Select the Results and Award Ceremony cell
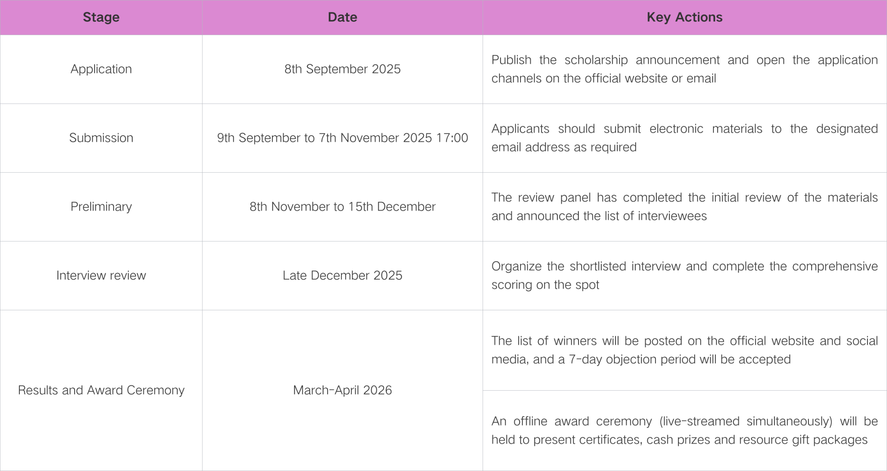The image size is (887, 471). click(x=101, y=390)
